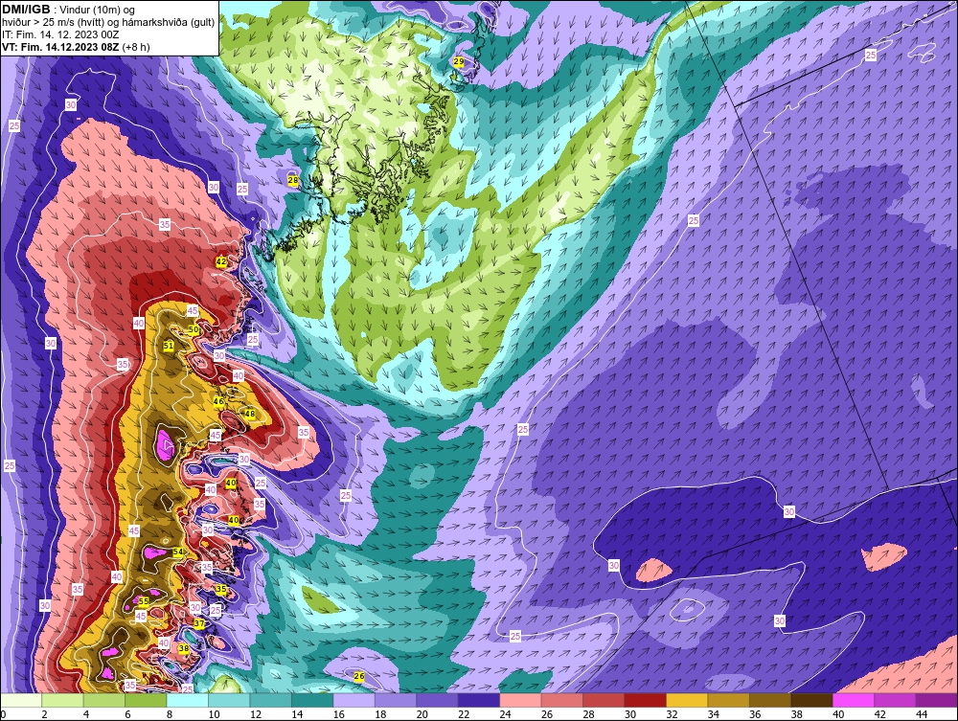Pick the legend swatch between 38 and 40
Image resolution: width=958 pixels, height=721 pixels.
[x=812, y=700]
